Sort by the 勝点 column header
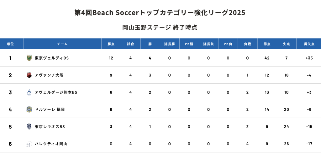Screen dimensions: 321x159 111,44
